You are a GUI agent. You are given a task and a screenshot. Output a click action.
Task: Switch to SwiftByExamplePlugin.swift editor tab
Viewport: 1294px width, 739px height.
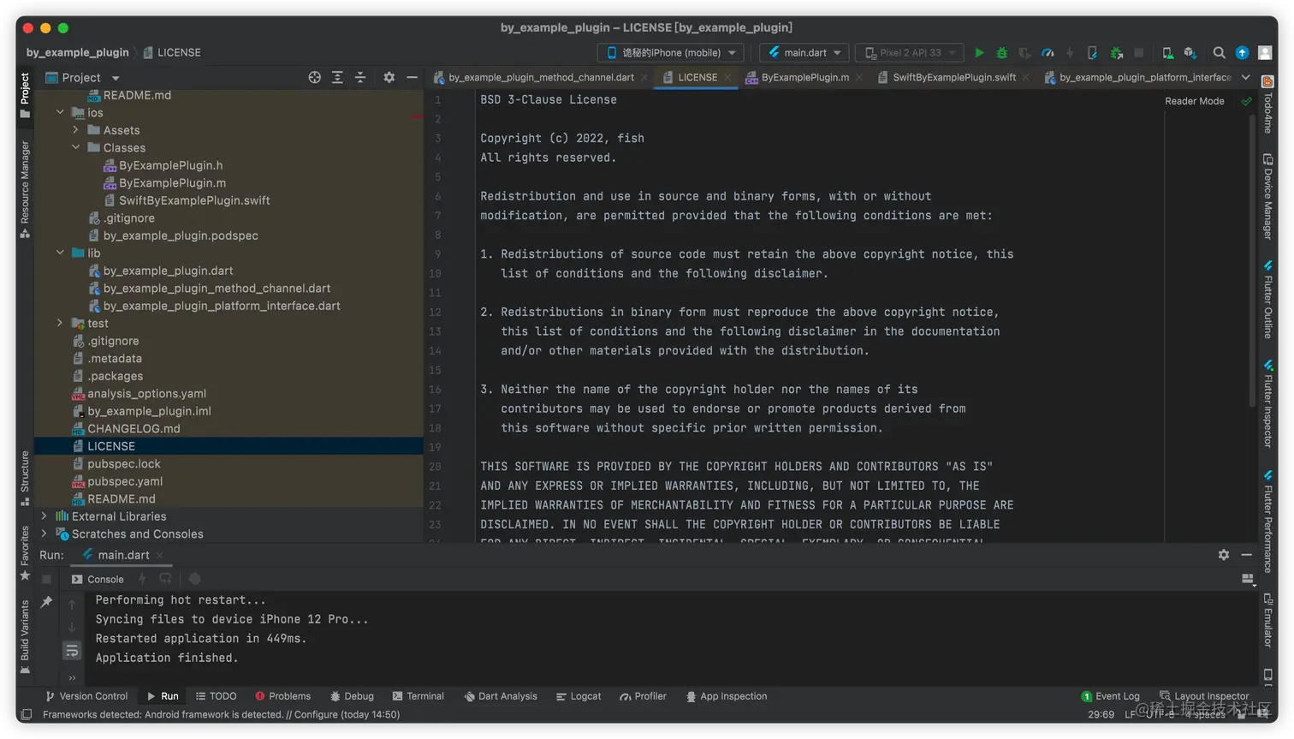click(953, 77)
